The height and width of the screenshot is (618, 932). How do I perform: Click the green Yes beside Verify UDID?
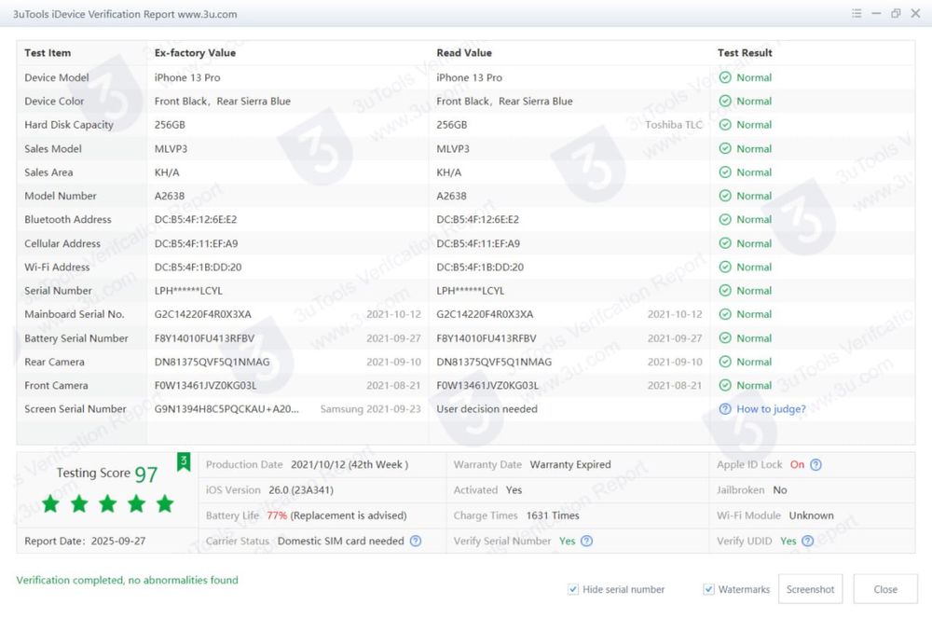[788, 541]
